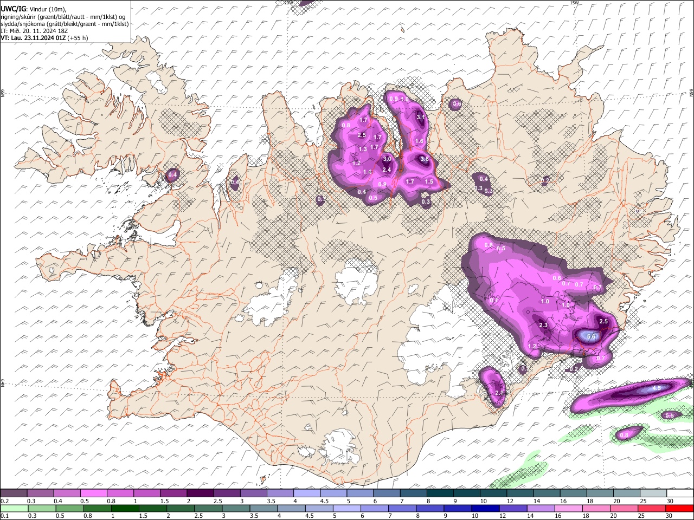
Task: Click the '3.8' precipitation value on the map
Action: tap(424, 159)
